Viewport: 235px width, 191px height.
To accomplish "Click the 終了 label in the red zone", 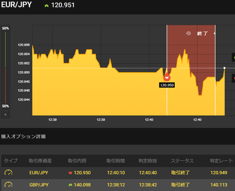I will (x=202, y=34).
